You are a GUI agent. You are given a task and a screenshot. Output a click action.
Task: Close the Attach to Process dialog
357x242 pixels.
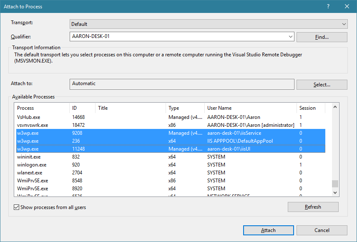tap(347, 6)
